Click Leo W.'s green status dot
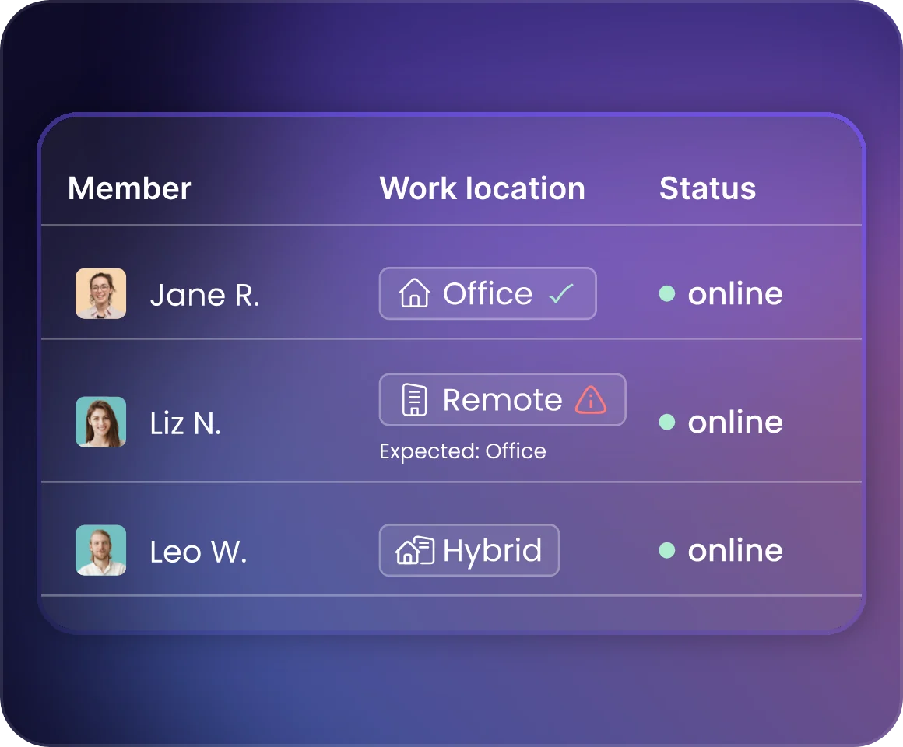This screenshot has height=747, width=903. click(667, 550)
